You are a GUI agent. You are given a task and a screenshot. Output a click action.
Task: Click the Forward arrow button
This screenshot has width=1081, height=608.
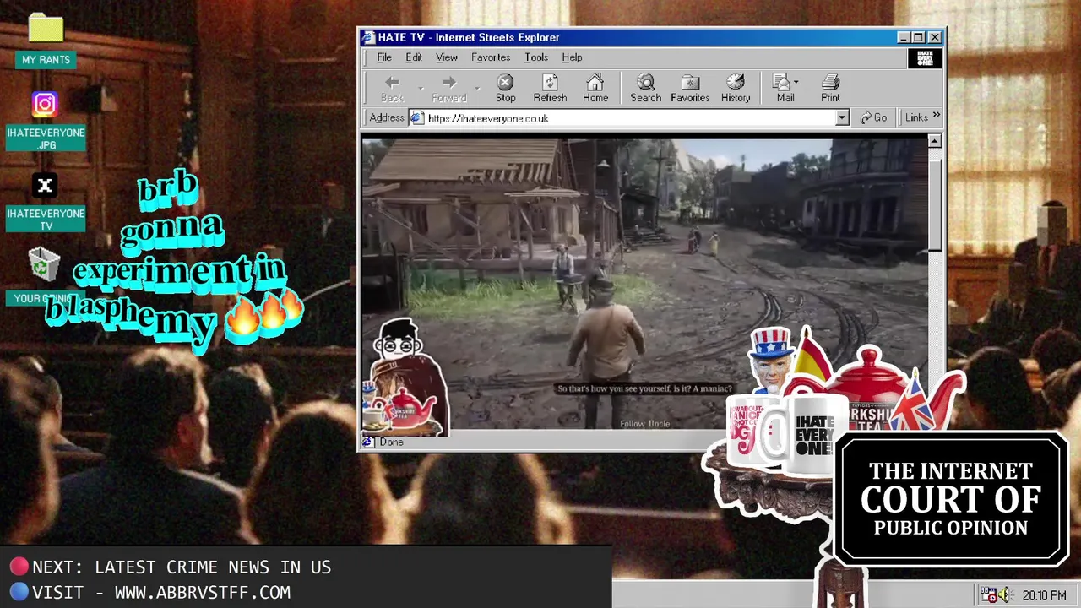449,88
